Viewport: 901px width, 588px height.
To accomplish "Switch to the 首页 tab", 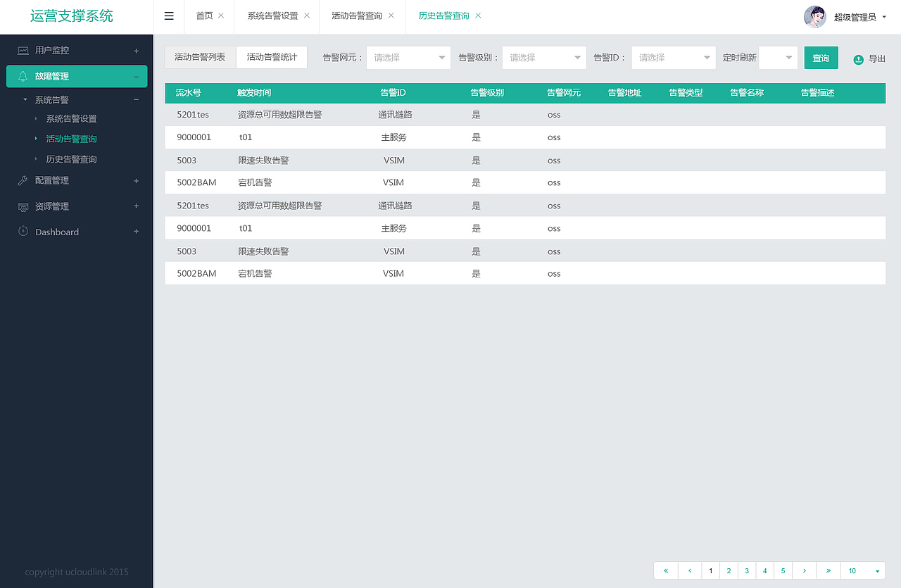I will click(x=203, y=15).
